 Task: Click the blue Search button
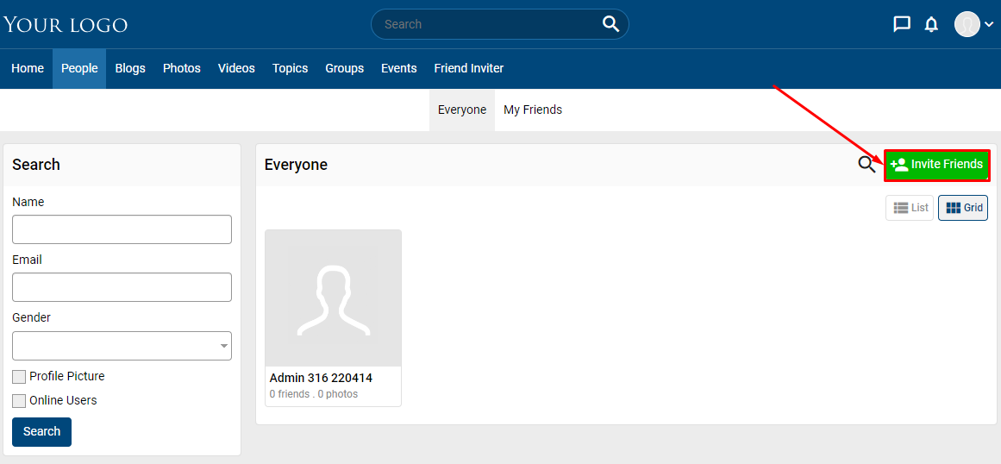click(x=41, y=432)
